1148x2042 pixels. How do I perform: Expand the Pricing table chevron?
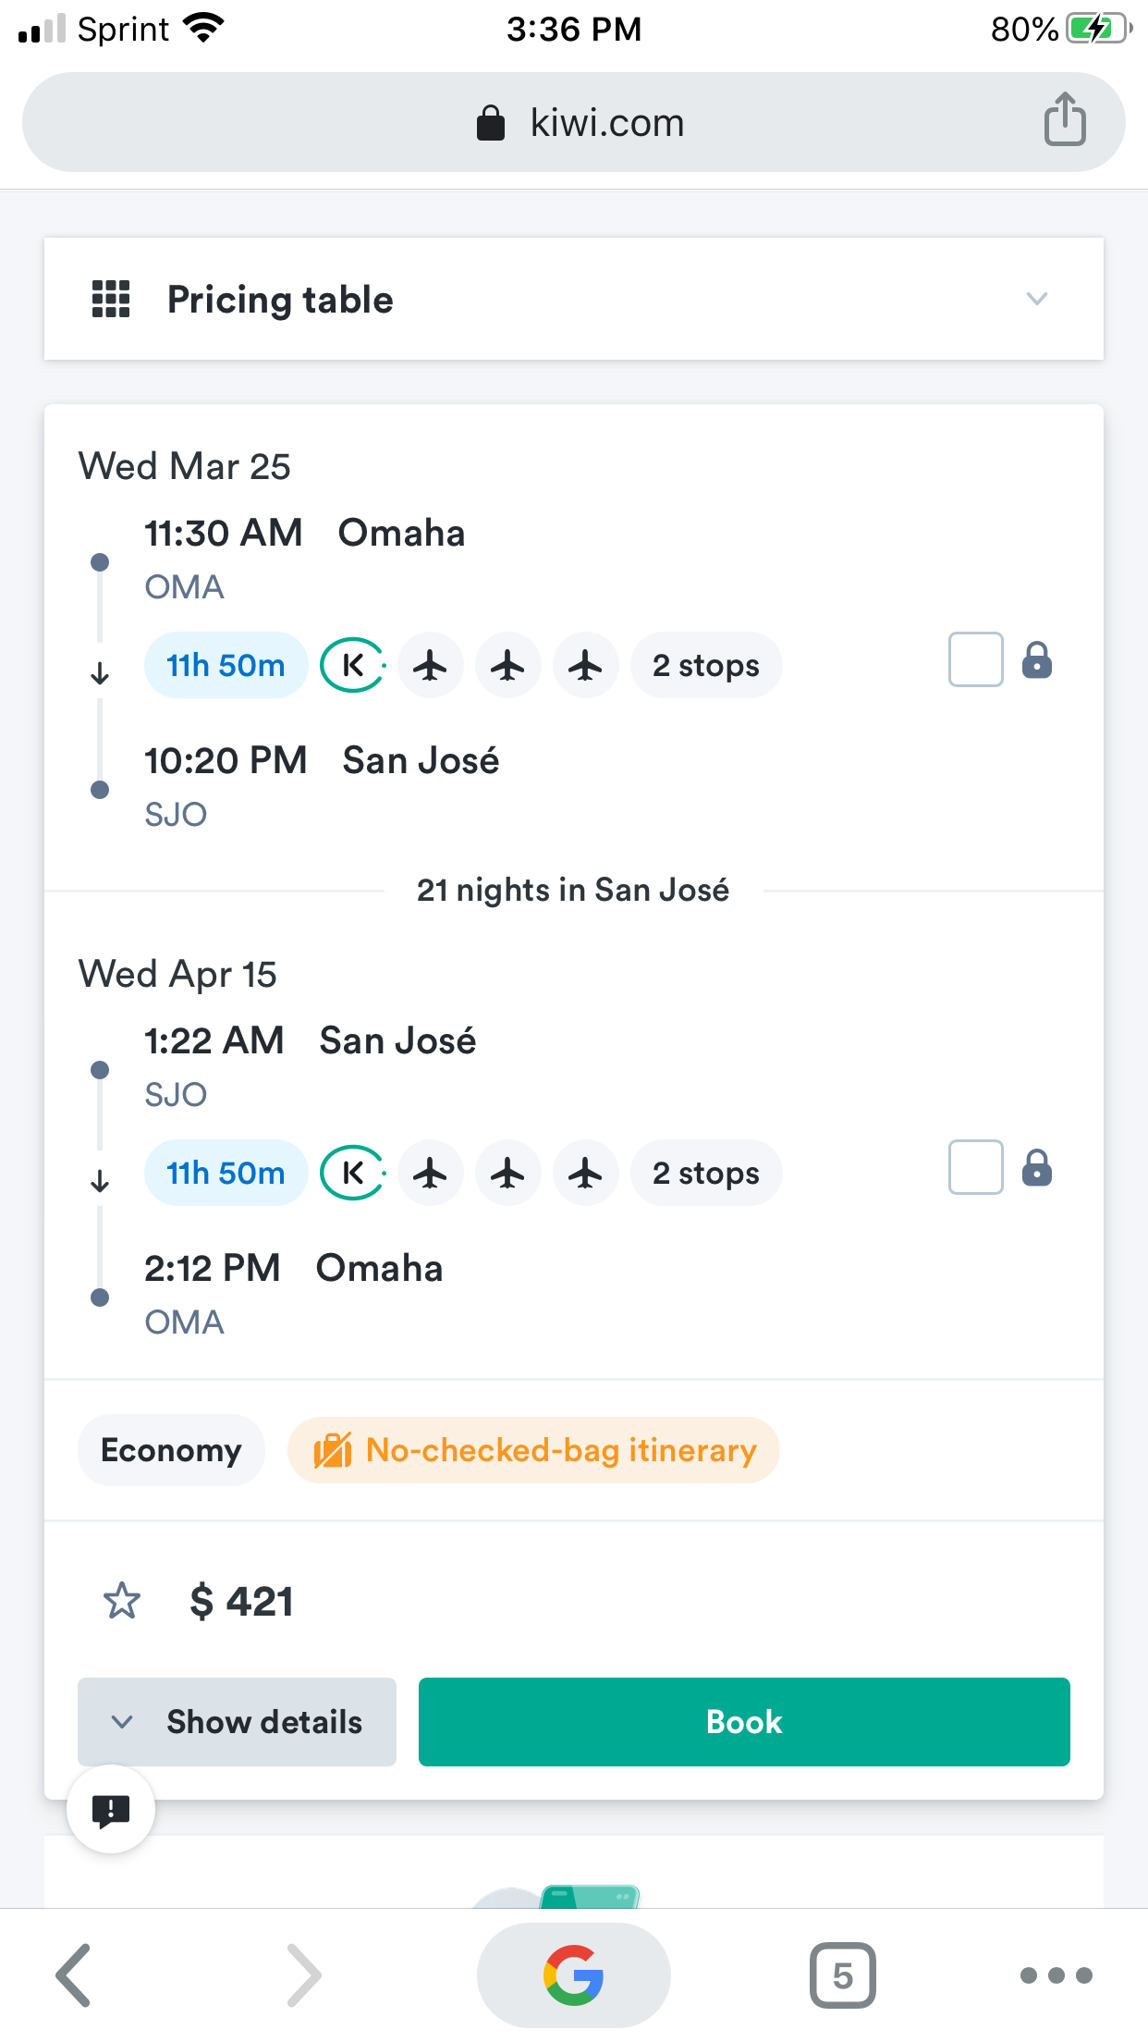click(x=1037, y=299)
